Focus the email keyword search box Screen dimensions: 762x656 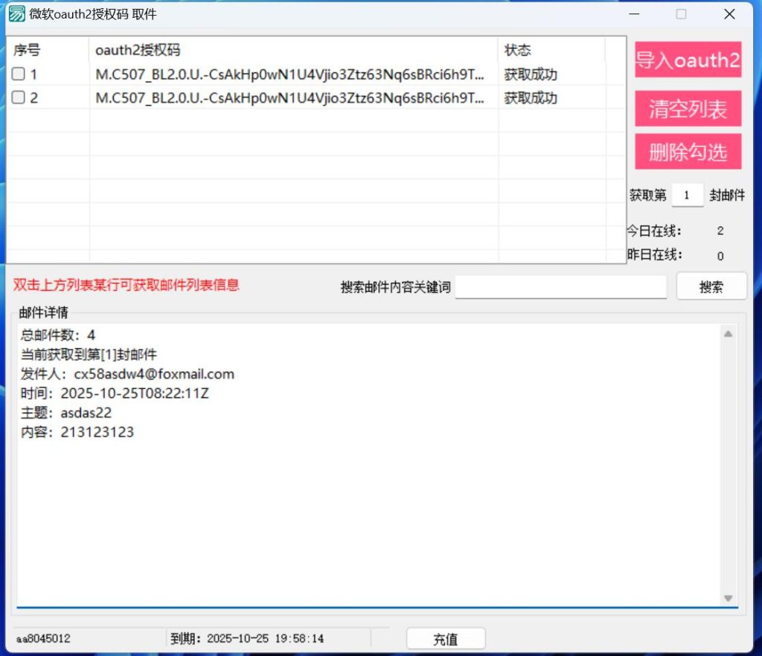click(x=560, y=287)
